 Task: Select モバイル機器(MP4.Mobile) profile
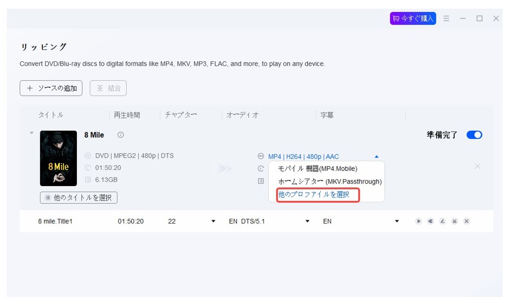(318, 169)
